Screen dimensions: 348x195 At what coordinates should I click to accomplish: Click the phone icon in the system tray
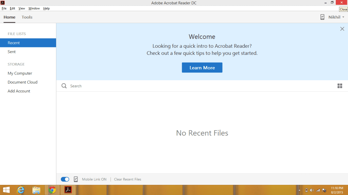tap(306, 190)
